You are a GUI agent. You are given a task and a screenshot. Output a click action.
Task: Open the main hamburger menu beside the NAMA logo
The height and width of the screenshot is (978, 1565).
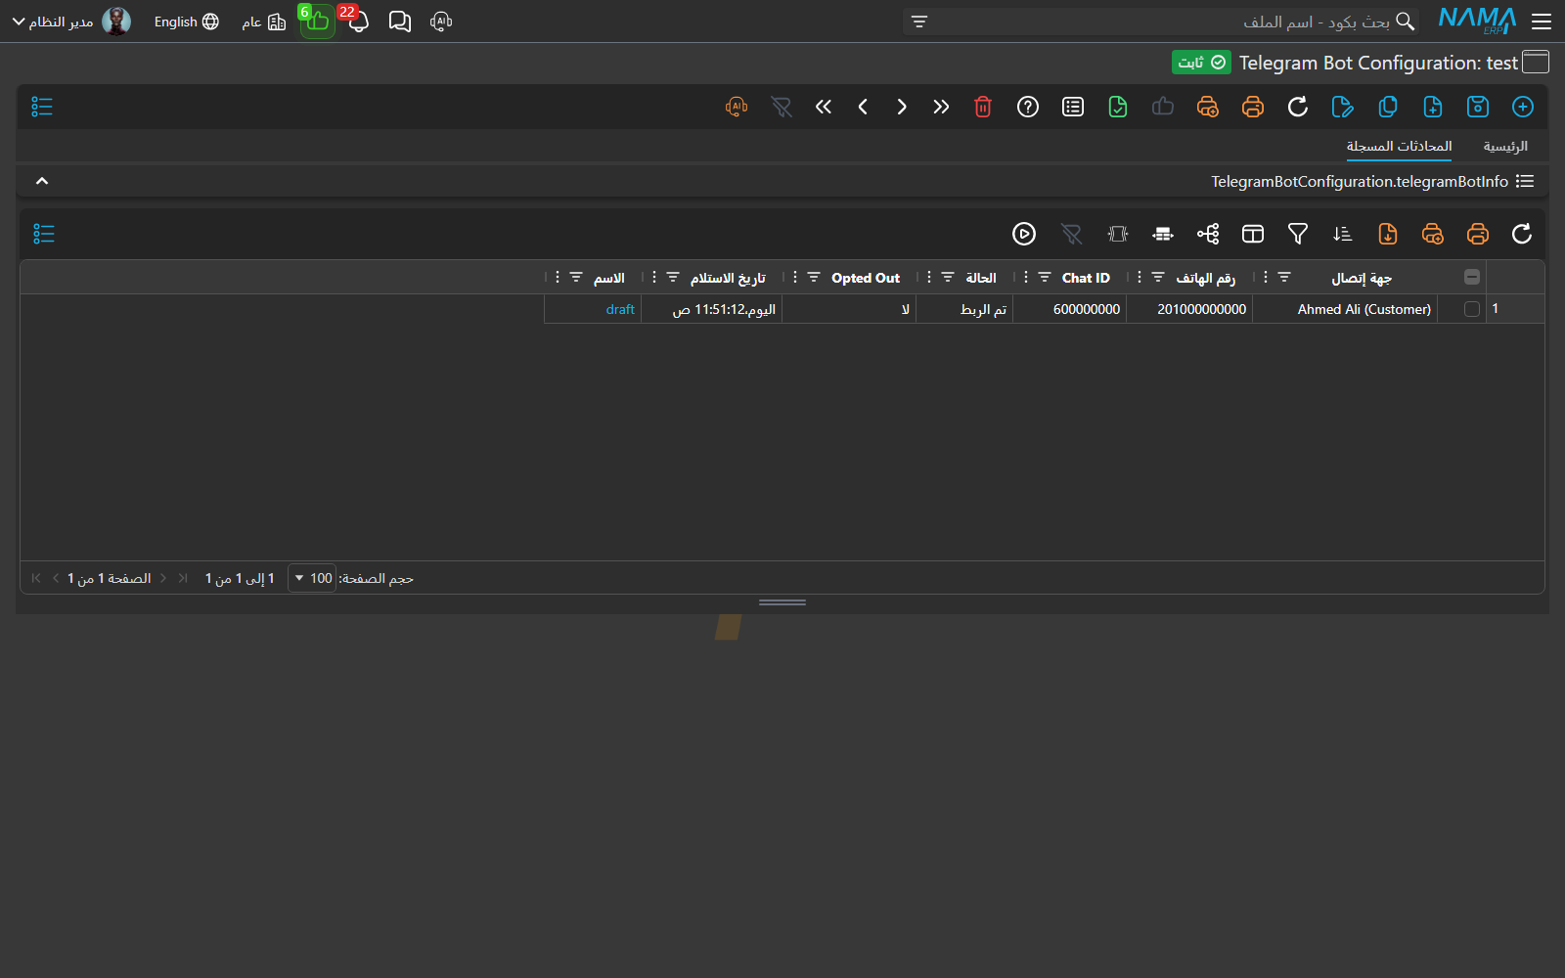coord(1542,22)
